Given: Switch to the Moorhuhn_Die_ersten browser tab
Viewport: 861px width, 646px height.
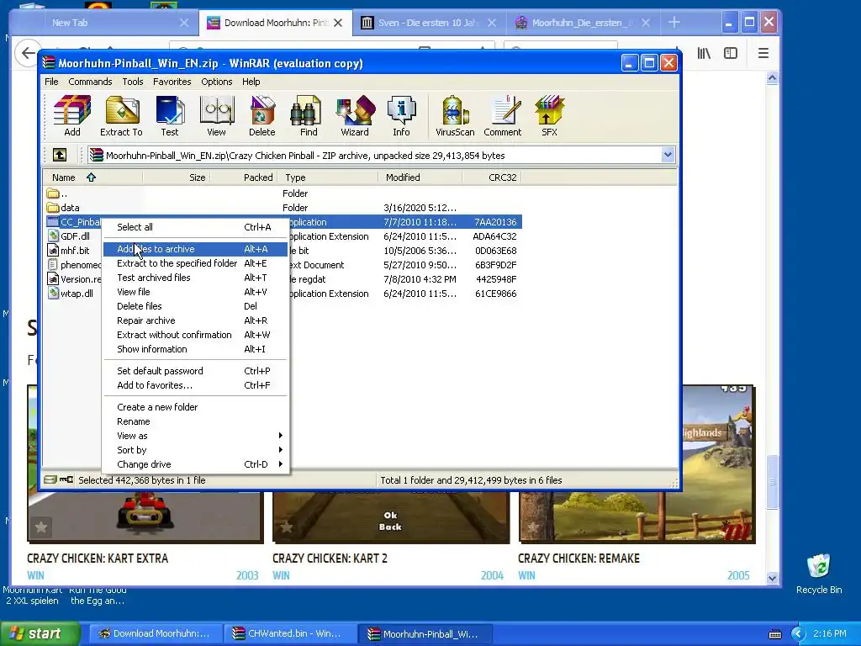Looking at the screenshot, I should [x=582, y=23].
